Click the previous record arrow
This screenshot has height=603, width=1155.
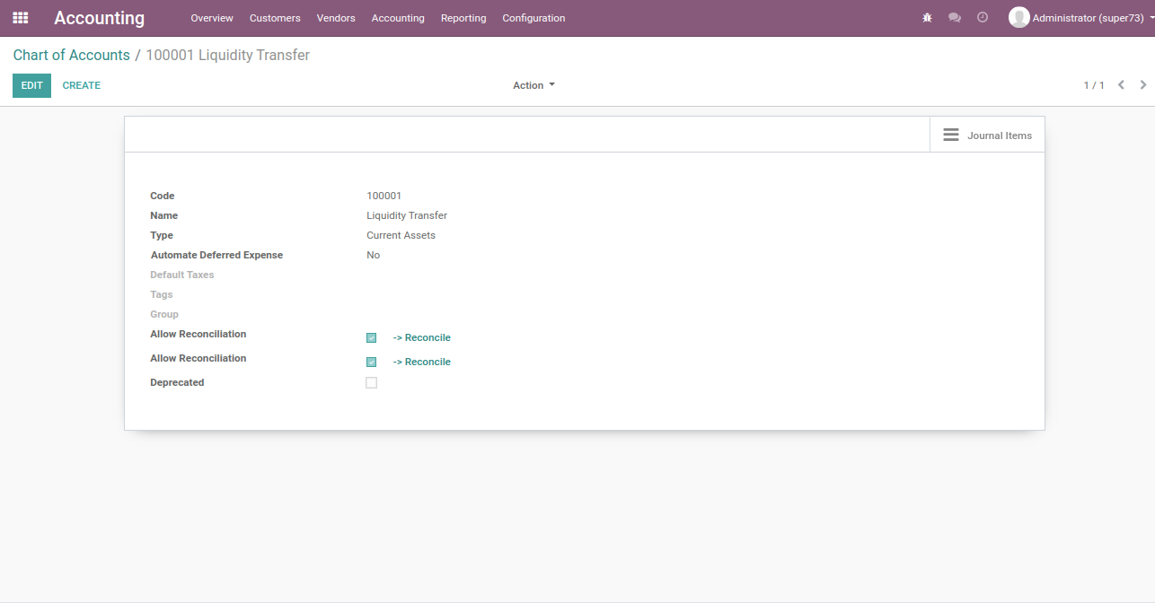tap(1121, 84)
